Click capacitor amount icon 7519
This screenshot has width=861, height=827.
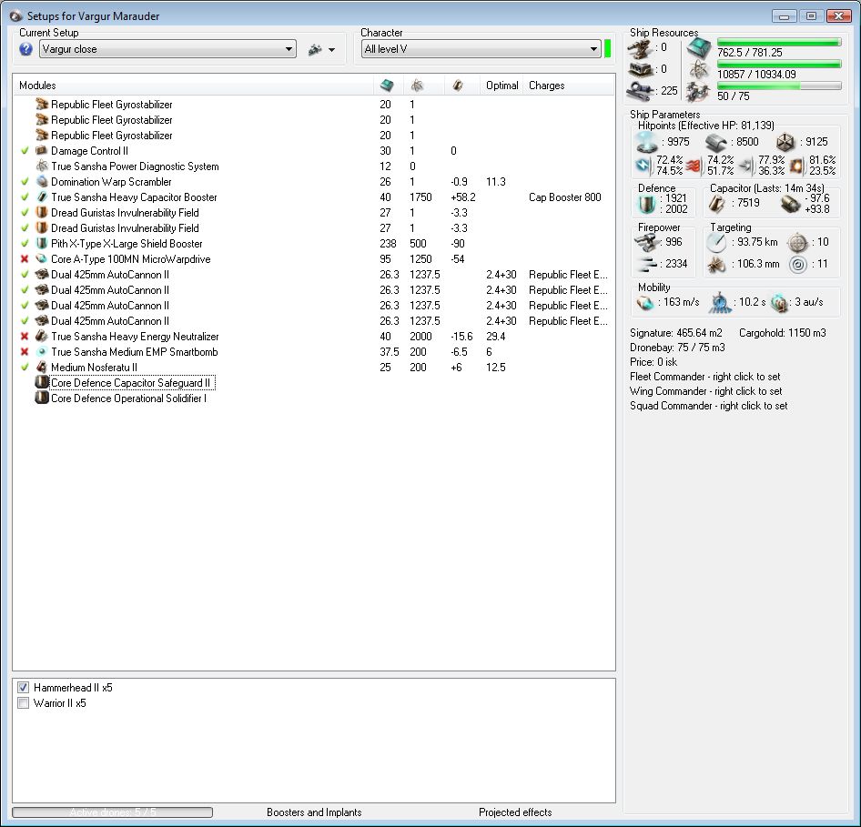[716, 204]
